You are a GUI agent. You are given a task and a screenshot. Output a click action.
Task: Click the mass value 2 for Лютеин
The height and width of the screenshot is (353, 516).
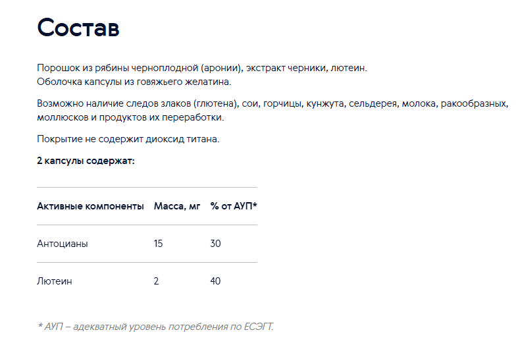(x=157, y=281)
